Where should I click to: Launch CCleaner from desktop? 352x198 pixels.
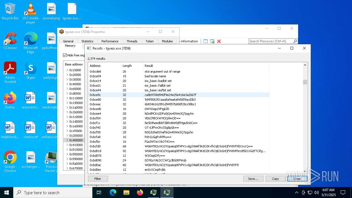coord(10,41)
